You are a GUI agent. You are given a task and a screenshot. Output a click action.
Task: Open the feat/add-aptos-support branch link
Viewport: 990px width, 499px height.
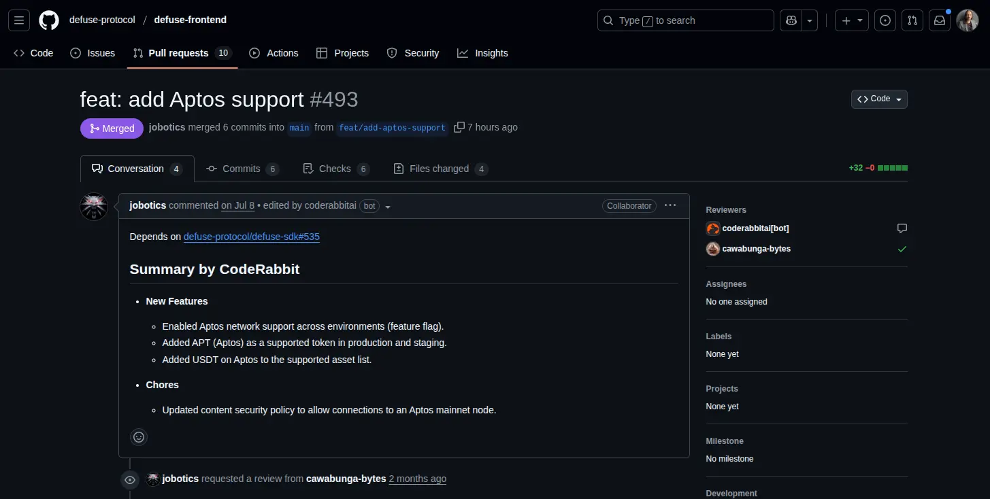tap(393, 128)
